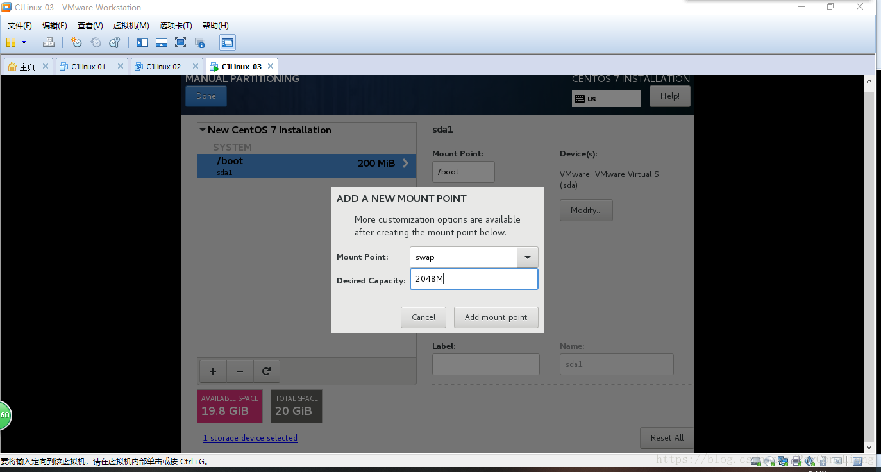881x472 pixels.
Task: Open the 文件(F) menu
Action: tap(20, 26)
